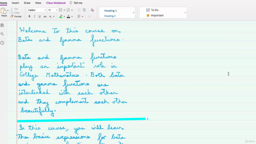Click the handwritten word "beautifully"
The image size is (256, 144).
[x=38, y=111]
